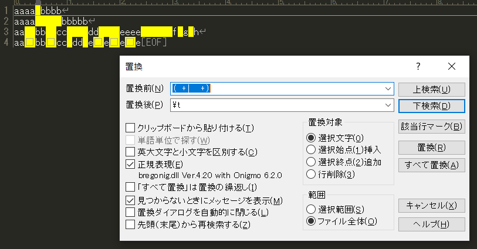This screenshot has width=477, height=249.
Task: Click the 該当行マーク(B) button
Action: pyautogui.click(x=432, y=127)
